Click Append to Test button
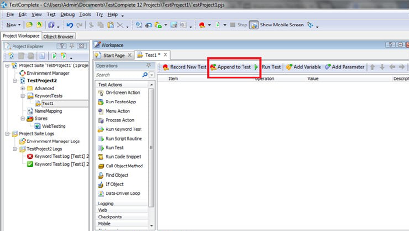The height and width of the screenshot is (231, 409). [230, 67]
